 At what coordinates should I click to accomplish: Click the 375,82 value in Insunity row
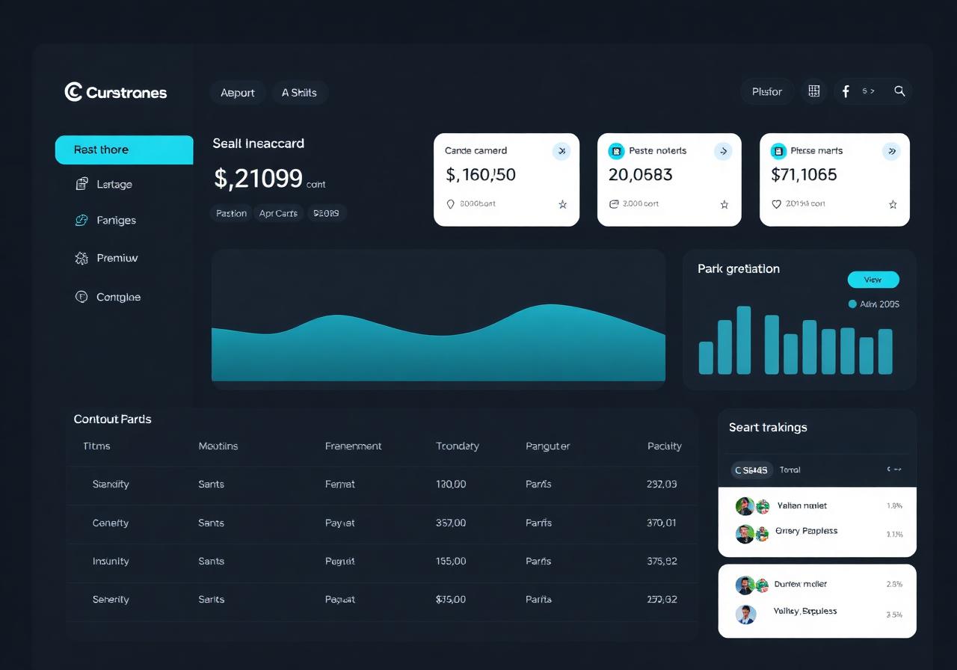[x=662, y=562]
